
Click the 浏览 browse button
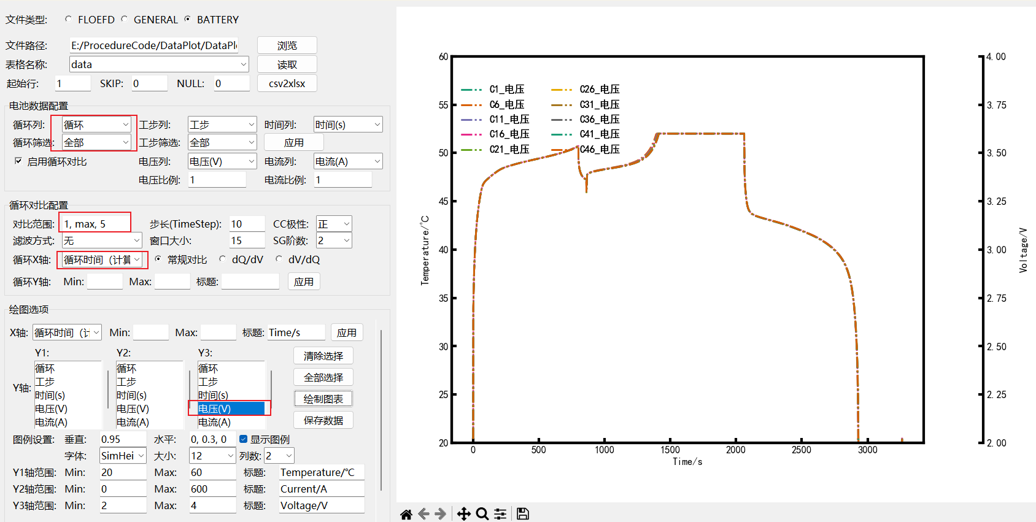tap(287, 45)
